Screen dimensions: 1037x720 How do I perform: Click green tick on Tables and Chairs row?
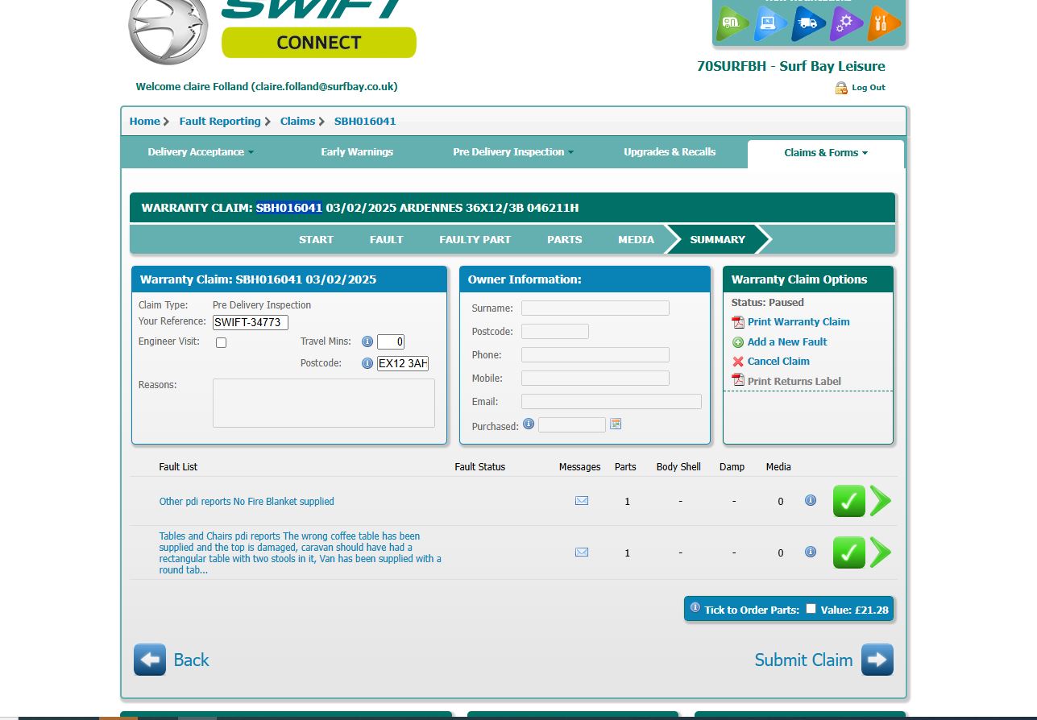click(x=849, y=552)
